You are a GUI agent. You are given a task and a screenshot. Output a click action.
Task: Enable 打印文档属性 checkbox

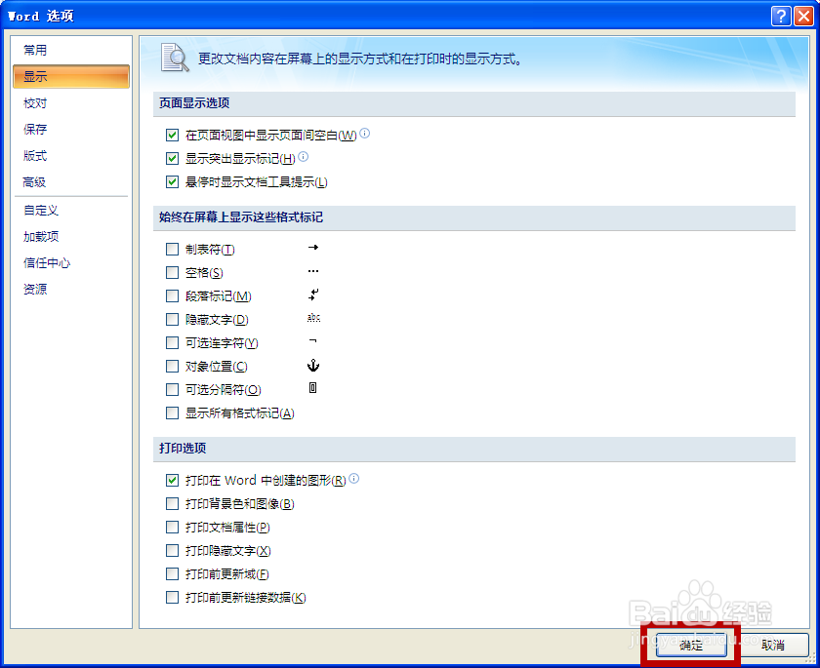[x=172, y=527]
